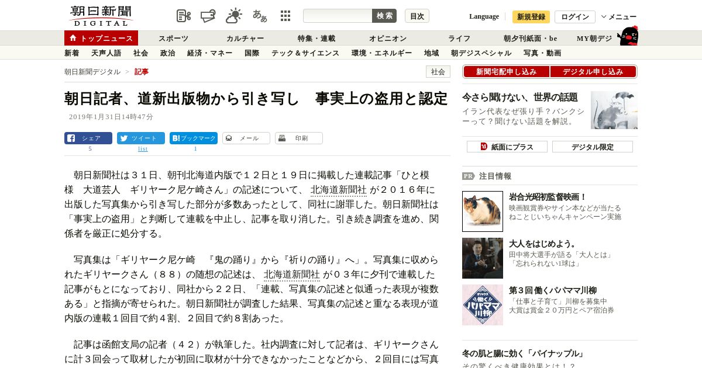Go to 国際 submenu
The width and height of the screenshot is (702, 368).
pos(252,53)
